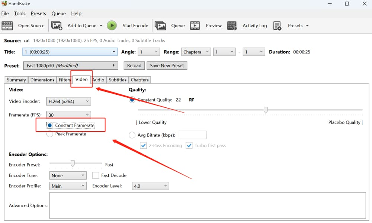The image size is (372, 223).
Task: Minimize the HandBrake window
Action: point(330,4)
